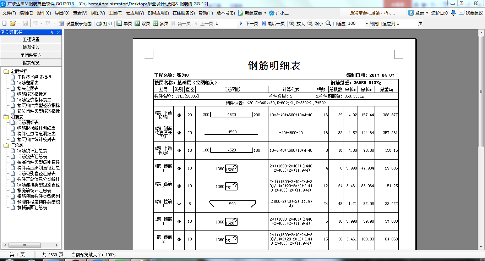This screenshot has width=485, height=261.
Task: Open 设置报表范围 report range settings
Action: (x=75, y=23)
